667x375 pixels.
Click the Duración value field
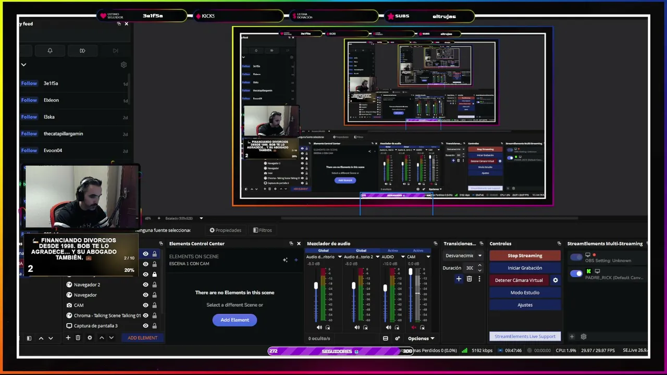470,268
